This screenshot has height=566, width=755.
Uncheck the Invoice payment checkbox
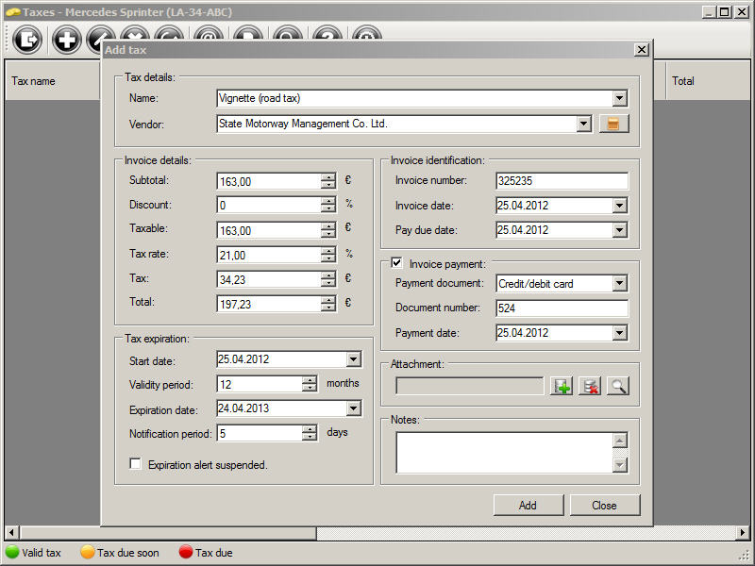coord(396,264)
